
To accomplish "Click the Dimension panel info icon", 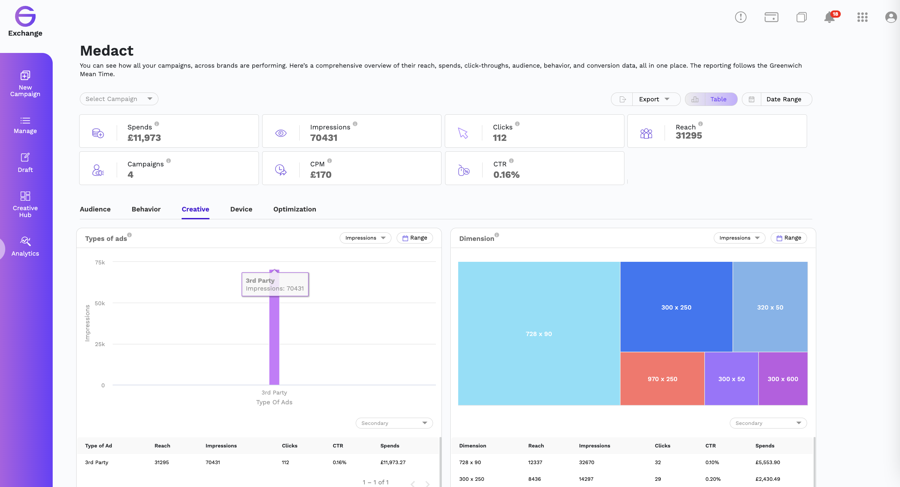I will pyautogui.click(x=497, y=235).
